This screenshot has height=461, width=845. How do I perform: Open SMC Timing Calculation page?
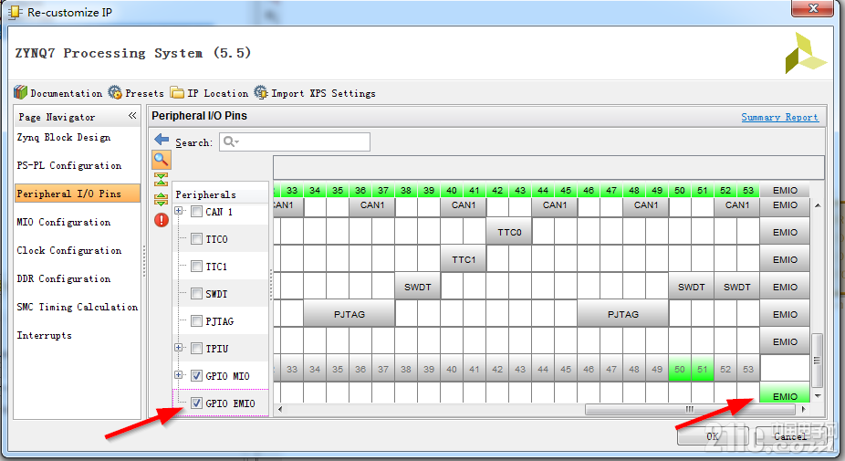[77, 307]
